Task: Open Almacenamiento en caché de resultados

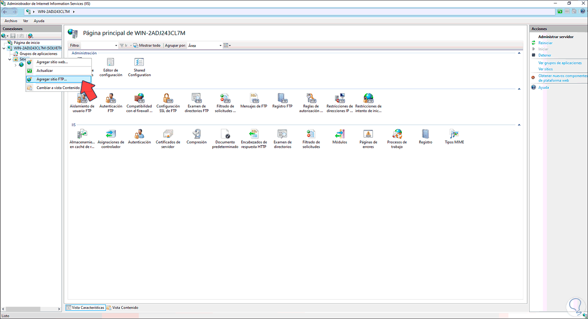Action: coord(82,139)
